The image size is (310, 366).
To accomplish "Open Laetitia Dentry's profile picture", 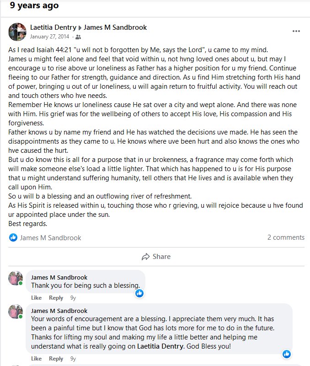I will (17, 32).
